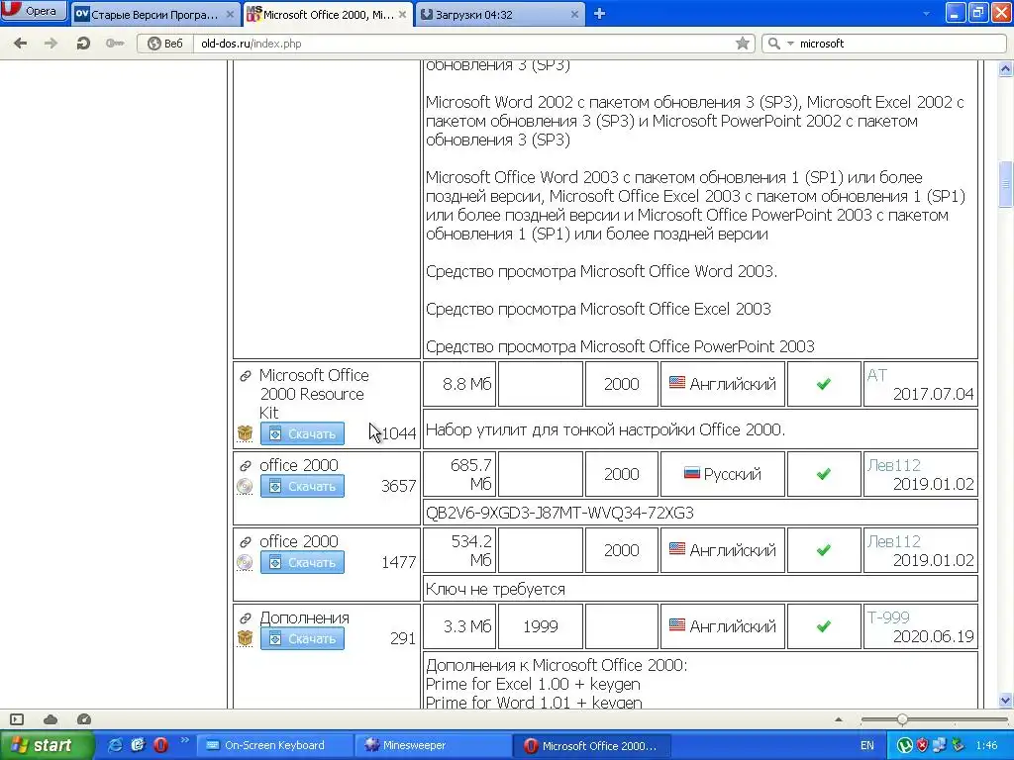Open closed tabs dropdown in tab bar
The width and height of the screenshot is (1014, 760).
pos(926,14)
